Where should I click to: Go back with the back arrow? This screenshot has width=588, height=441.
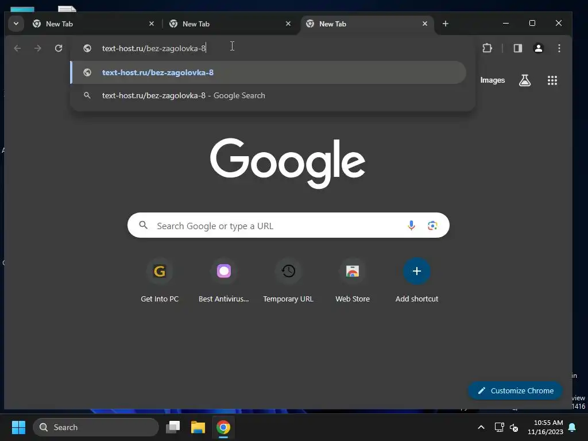pyautogui.click(x=17, y=48)
